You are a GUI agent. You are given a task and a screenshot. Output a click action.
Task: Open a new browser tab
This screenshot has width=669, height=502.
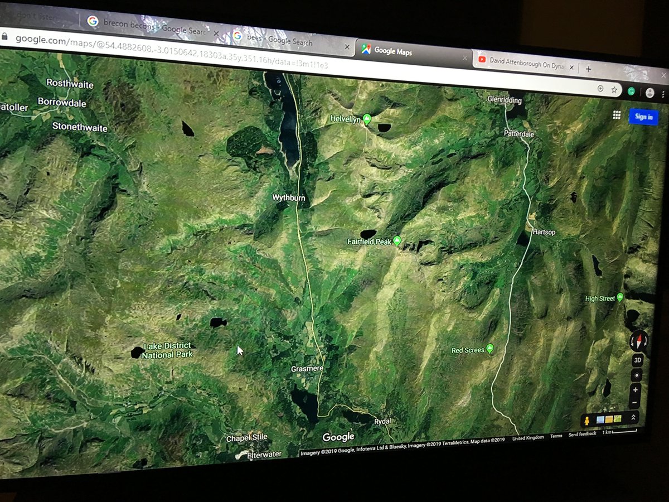[588, 69]
